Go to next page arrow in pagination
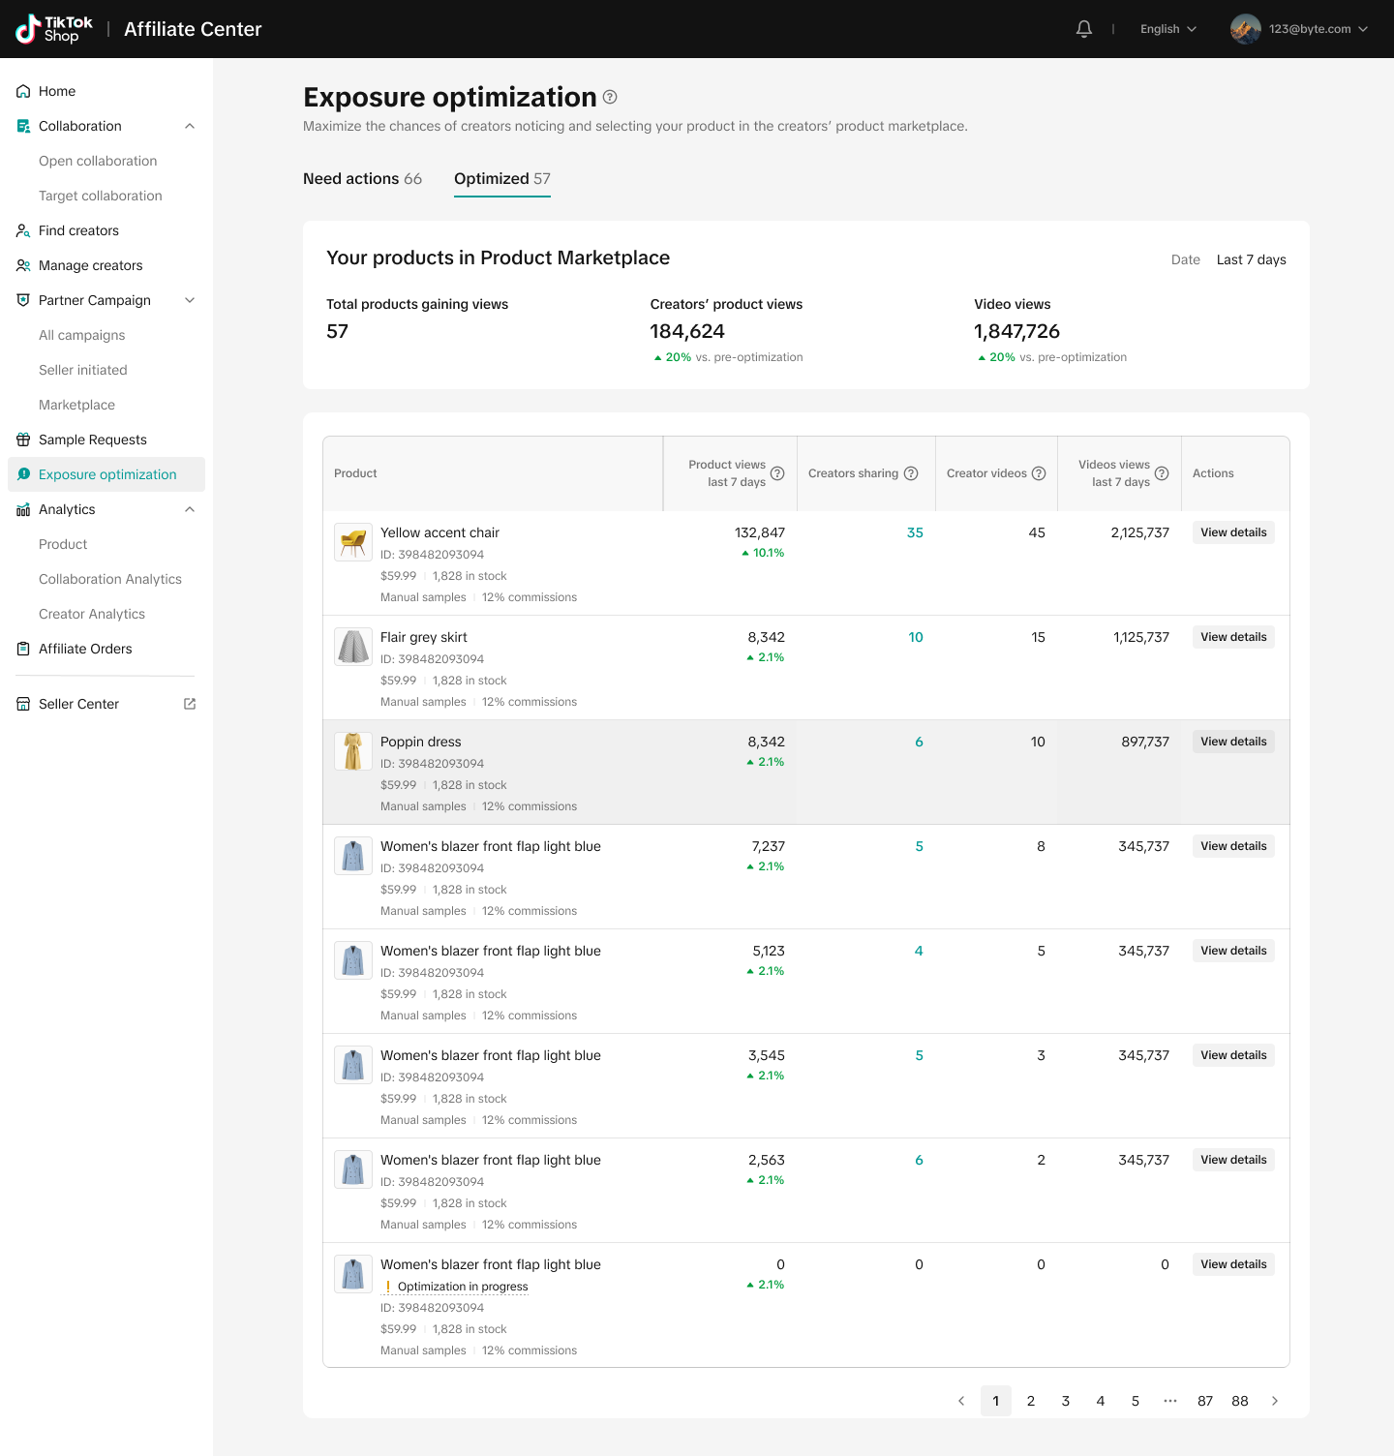This screenshot has height=1456, width=1394. [1275, 1401]
